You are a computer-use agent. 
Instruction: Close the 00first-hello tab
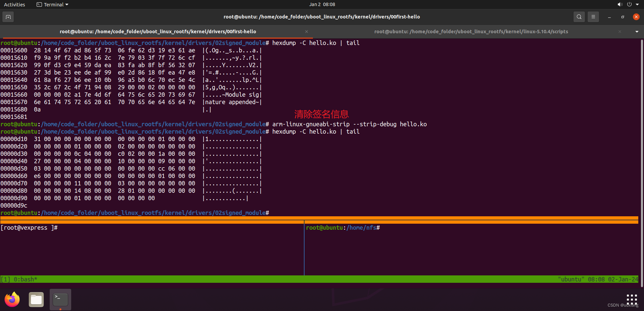coord(306,32)
